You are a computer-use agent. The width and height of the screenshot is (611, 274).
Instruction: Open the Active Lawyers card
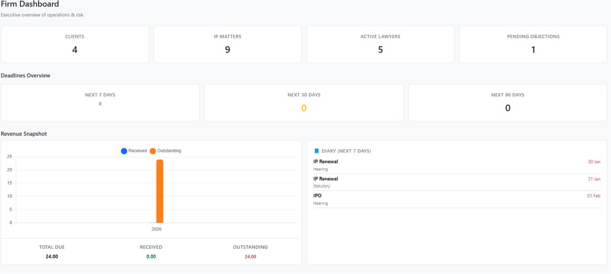point(380,44)
